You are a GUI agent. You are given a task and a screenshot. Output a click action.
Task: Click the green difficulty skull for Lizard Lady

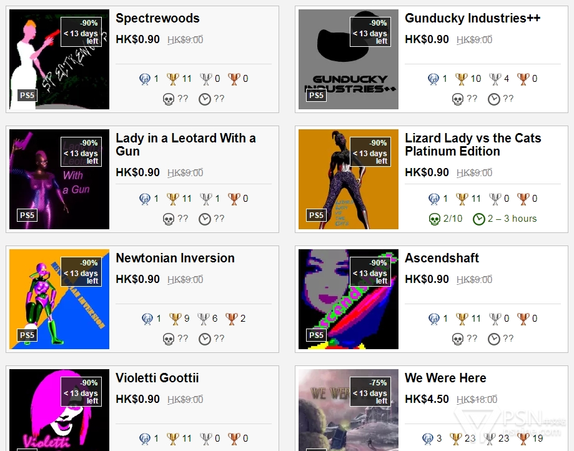tap(435, 219)
